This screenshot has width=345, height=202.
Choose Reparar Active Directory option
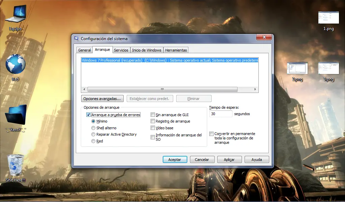(x=93, y=134)
